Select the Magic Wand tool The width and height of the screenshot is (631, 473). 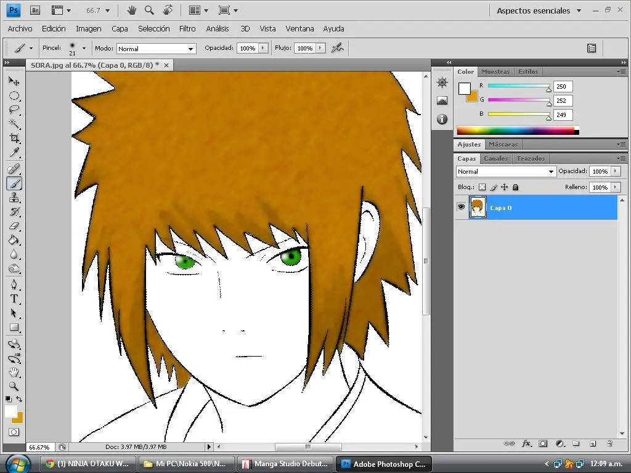point(14,124)
